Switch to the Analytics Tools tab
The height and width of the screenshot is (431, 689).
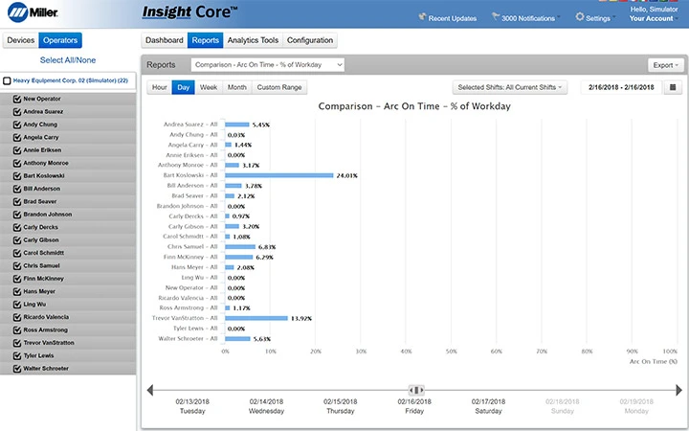pyautogui.click(x=253, y=40)
